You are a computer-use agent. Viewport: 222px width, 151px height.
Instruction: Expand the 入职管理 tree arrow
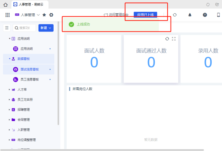pos(9,130)
